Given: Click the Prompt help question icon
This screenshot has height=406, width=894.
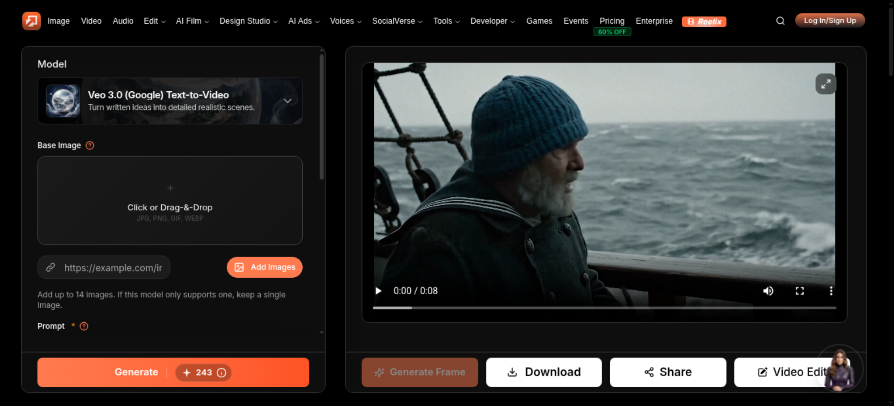Looking at the screenshot, I should pos(84,326).
